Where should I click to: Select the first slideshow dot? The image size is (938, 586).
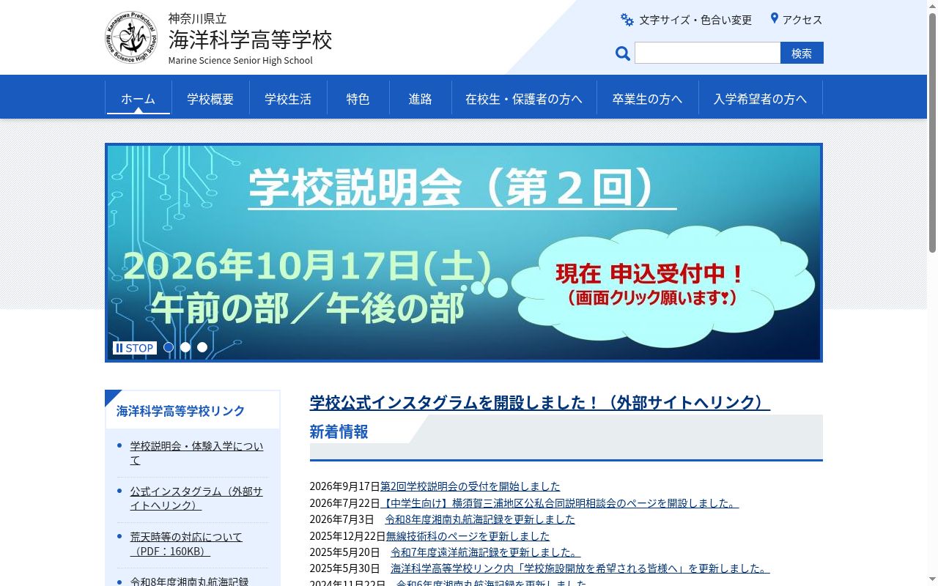pos(169,347)
